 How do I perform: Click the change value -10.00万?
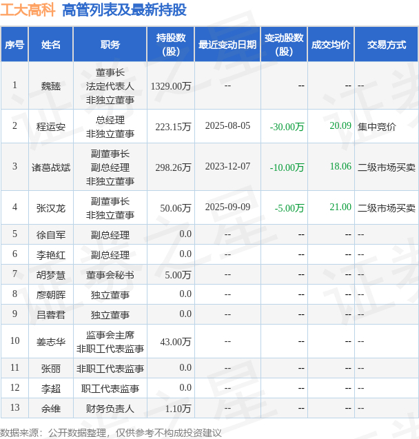287,167
